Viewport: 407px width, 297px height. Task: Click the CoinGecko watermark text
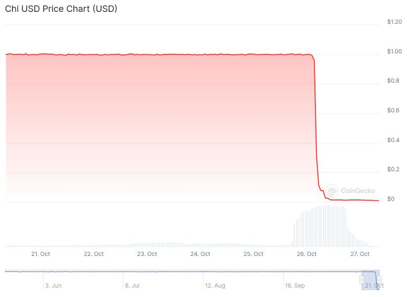(357, 191)
